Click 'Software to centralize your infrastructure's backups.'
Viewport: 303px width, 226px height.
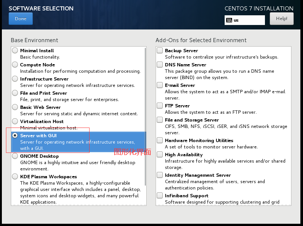click(x=221, y=57)
